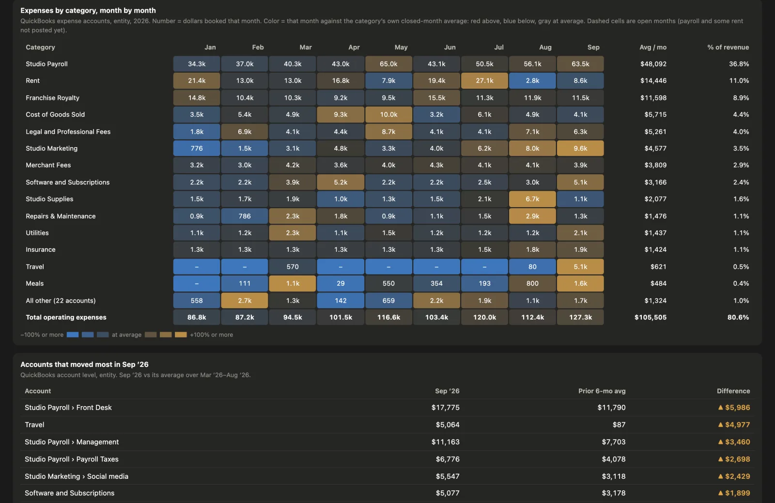
Task: Click the Account column header
Action: pyautogui.click(x=38, y=391)
